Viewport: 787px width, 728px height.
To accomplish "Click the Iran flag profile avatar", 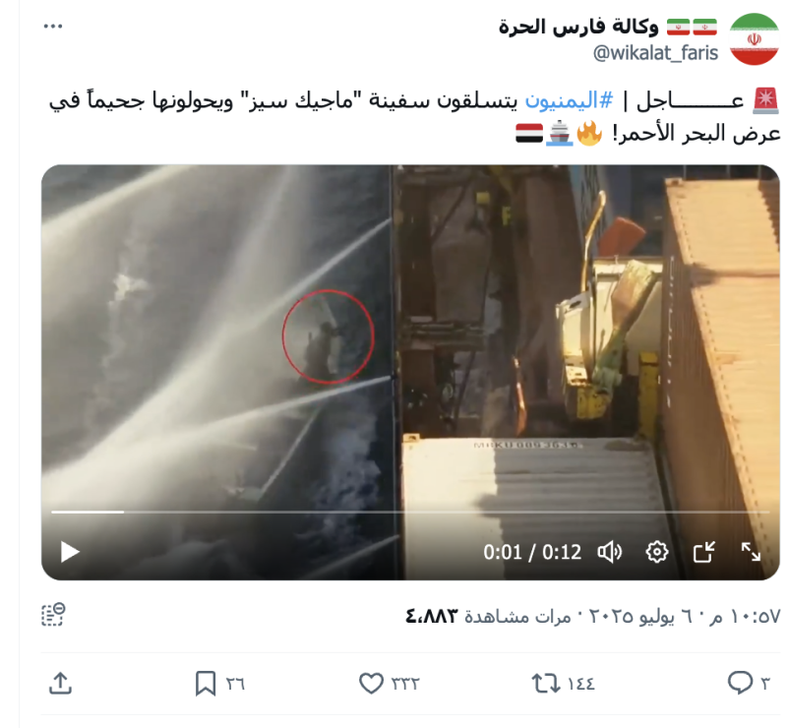I will pos(754,39).
